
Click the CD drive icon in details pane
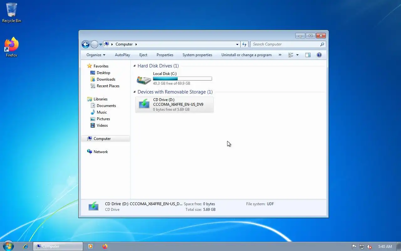(93, 206)
